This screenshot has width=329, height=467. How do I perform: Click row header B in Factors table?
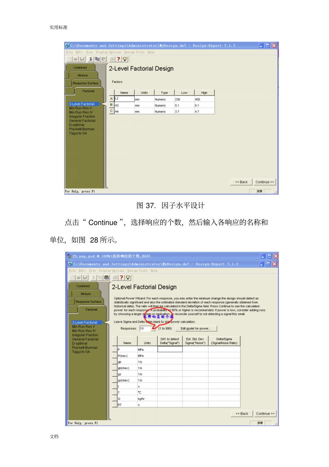(112, 105)
